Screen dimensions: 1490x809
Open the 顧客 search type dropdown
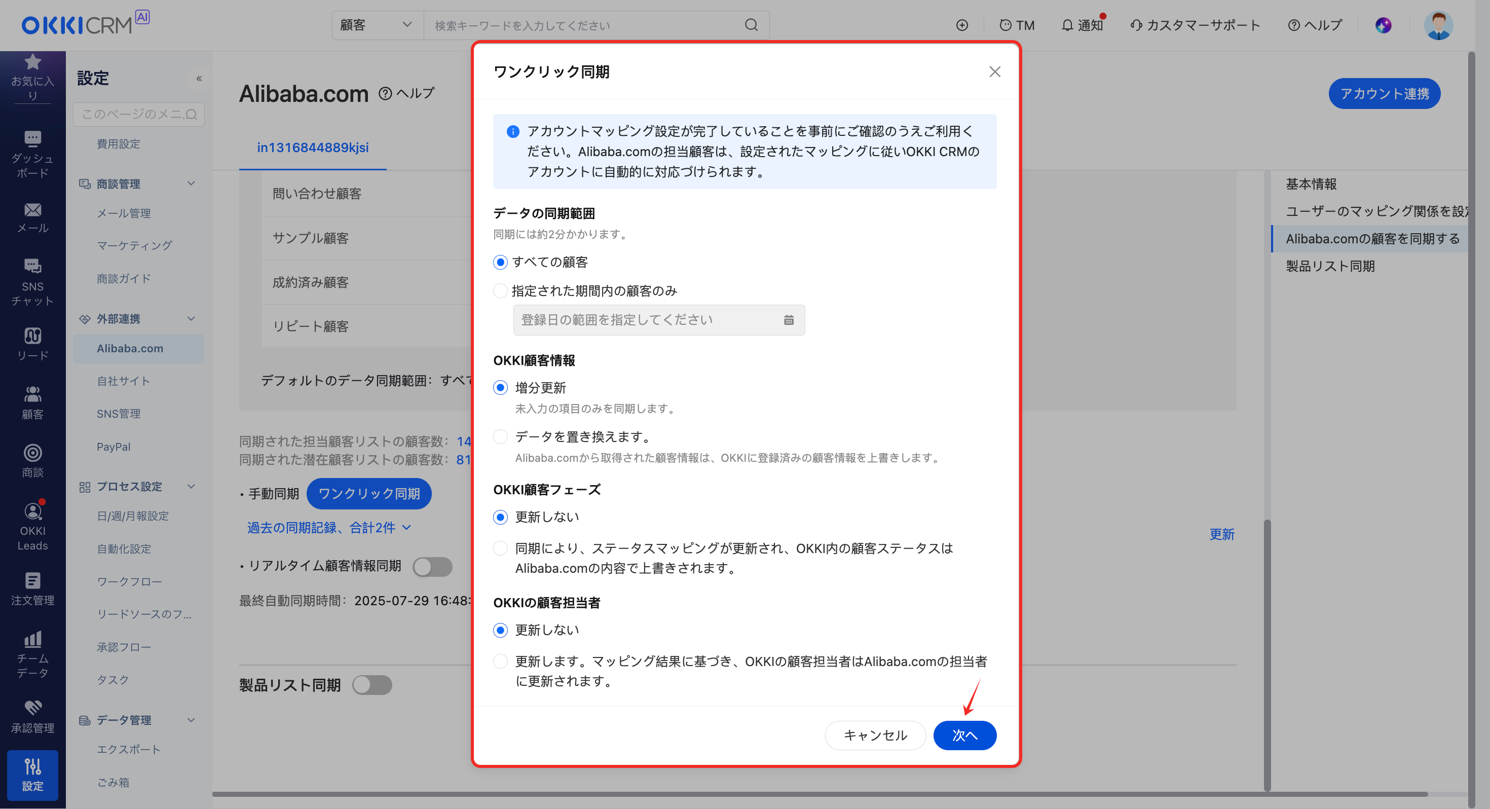(377, 25)
